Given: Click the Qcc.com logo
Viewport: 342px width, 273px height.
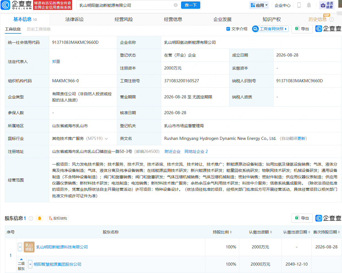Looking at the screenshot, I should (x=16, y=5).
